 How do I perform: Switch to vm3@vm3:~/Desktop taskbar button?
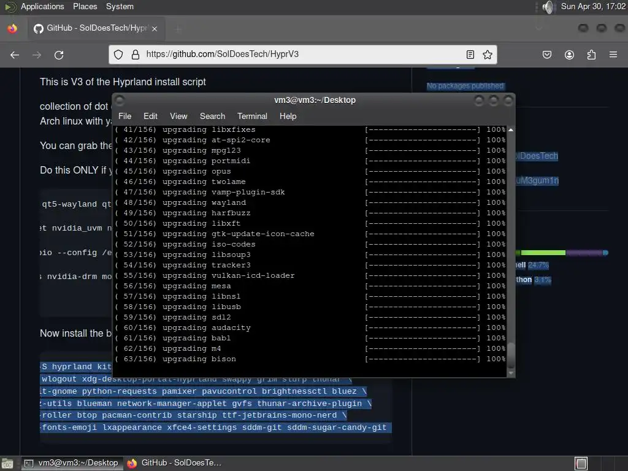72,463
